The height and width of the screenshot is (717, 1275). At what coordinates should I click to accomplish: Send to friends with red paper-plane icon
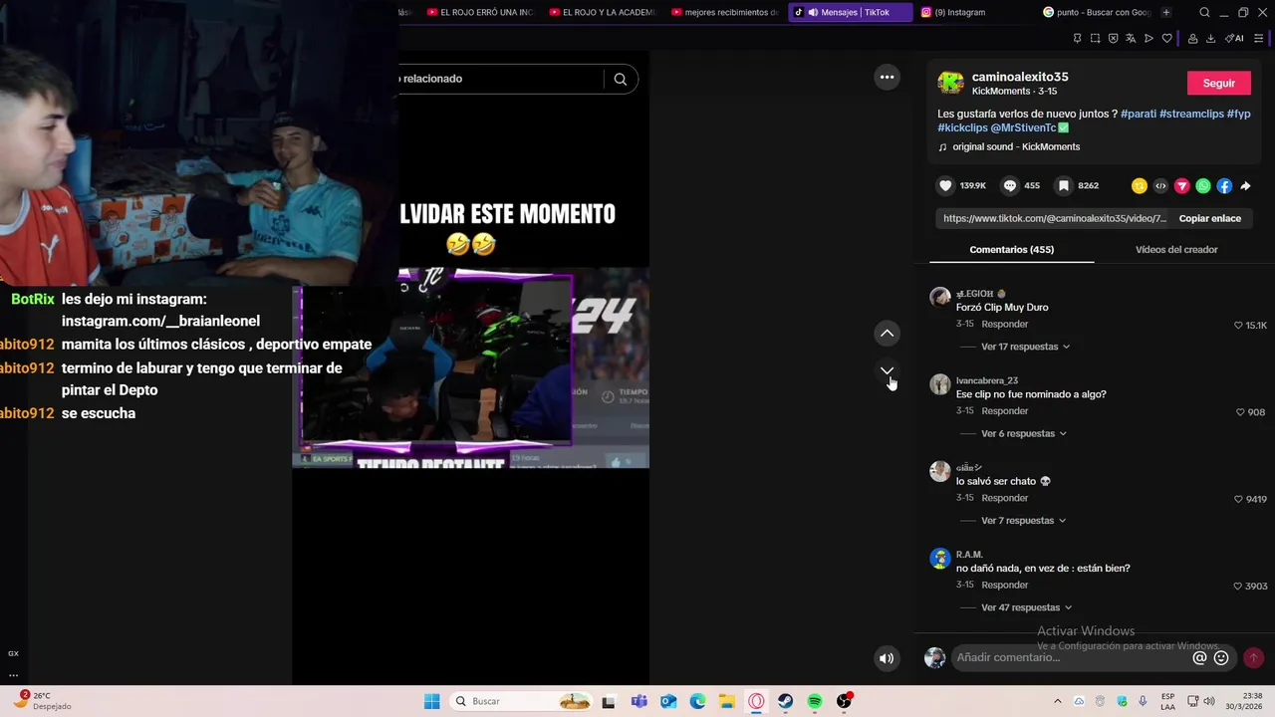1182,186
